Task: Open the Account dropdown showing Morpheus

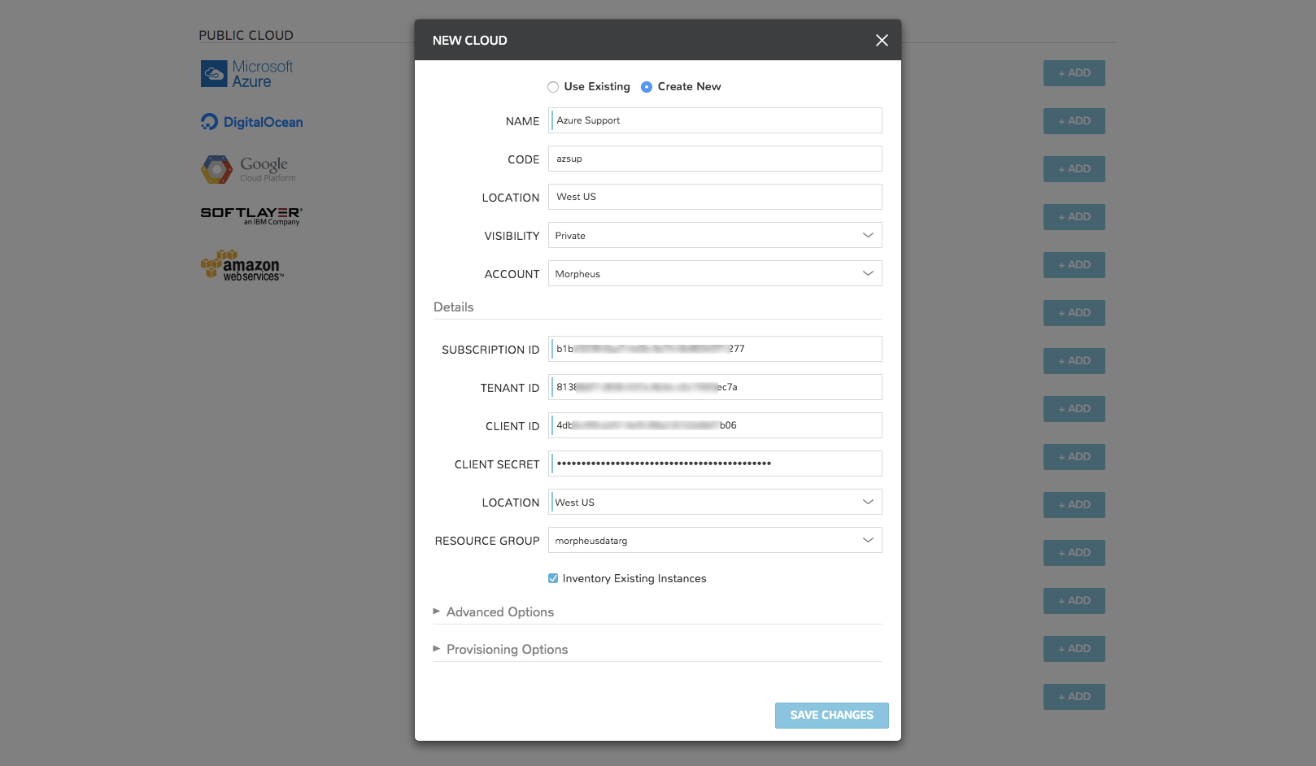Action: 715,274
